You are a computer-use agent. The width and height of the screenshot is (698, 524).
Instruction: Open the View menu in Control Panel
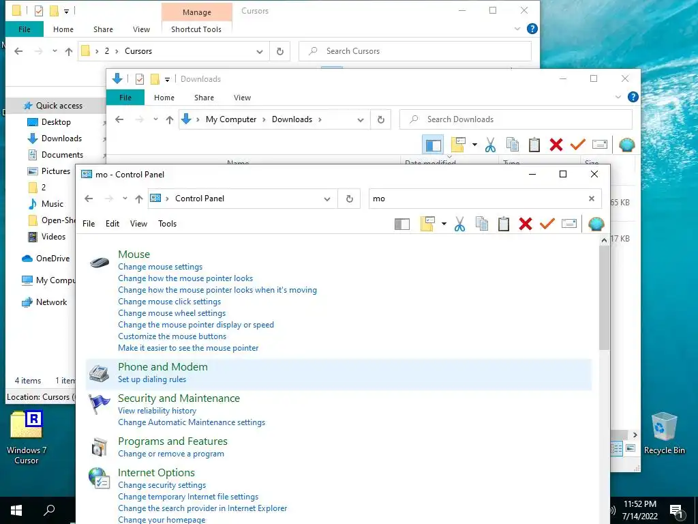[x=138, y=224]
